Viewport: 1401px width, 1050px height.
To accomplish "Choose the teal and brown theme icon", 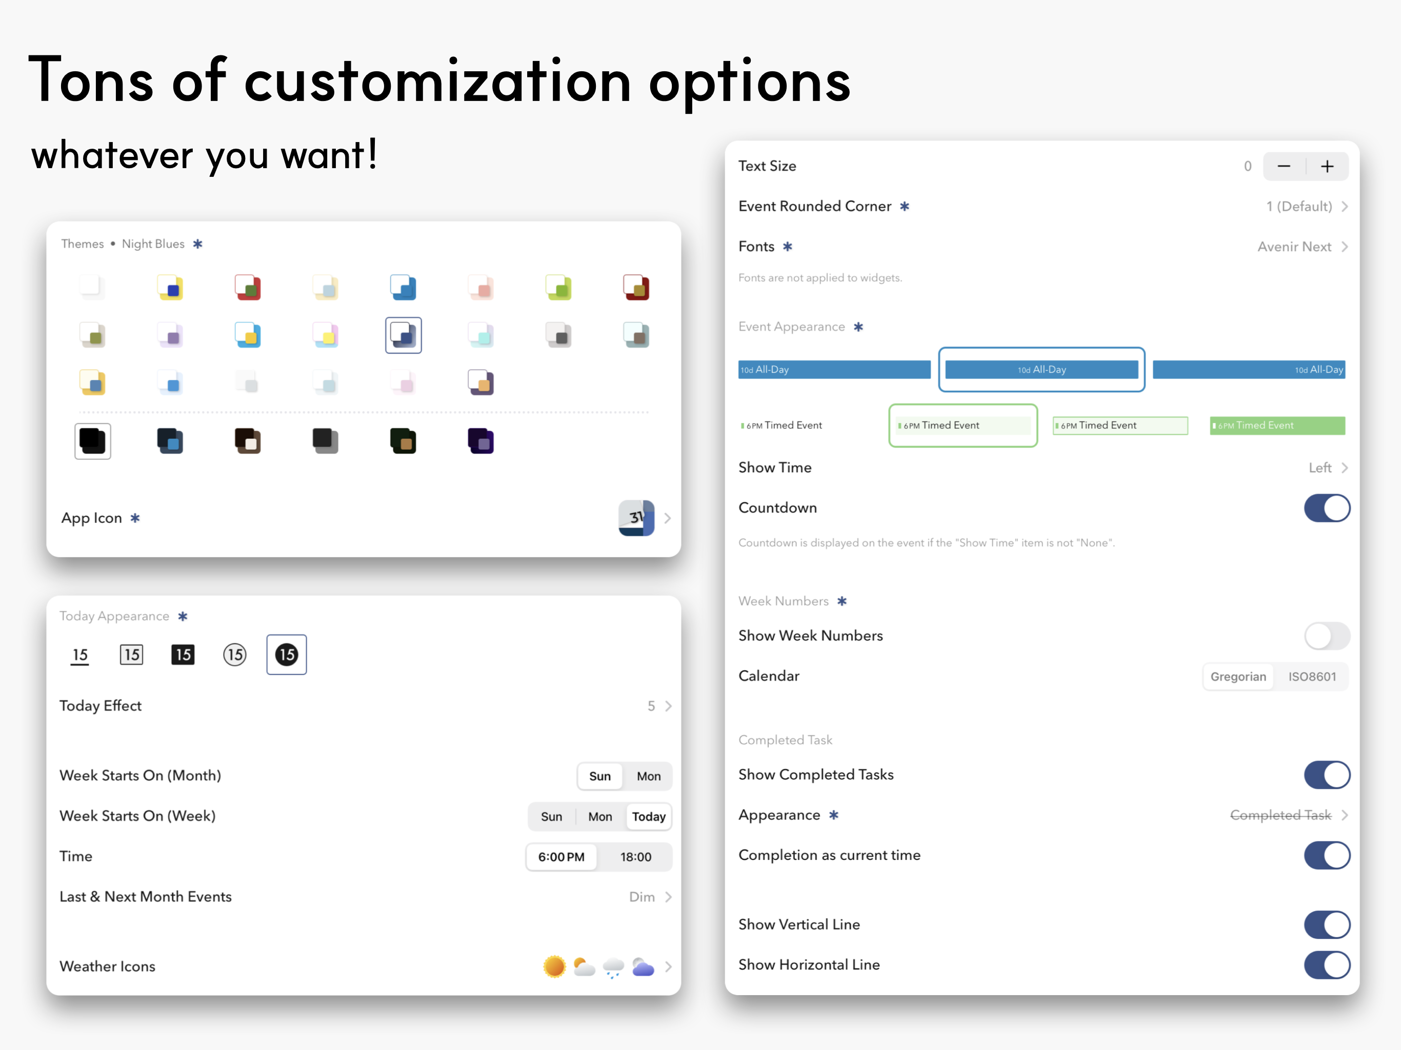I will tap(636, 335).
